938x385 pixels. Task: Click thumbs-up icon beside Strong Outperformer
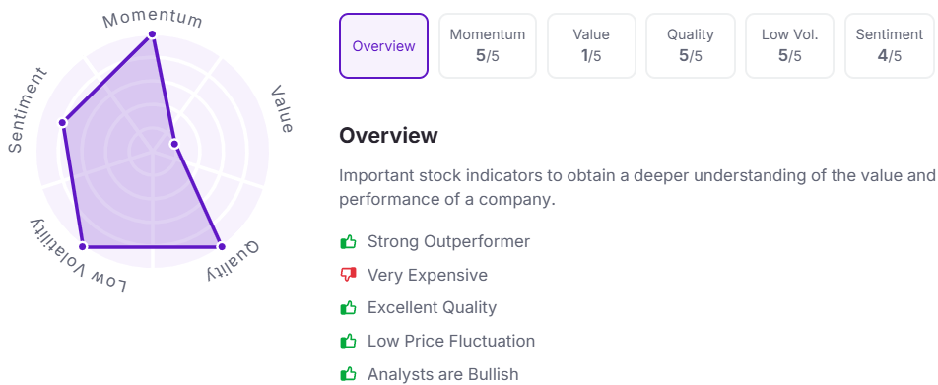pos(348,241)
